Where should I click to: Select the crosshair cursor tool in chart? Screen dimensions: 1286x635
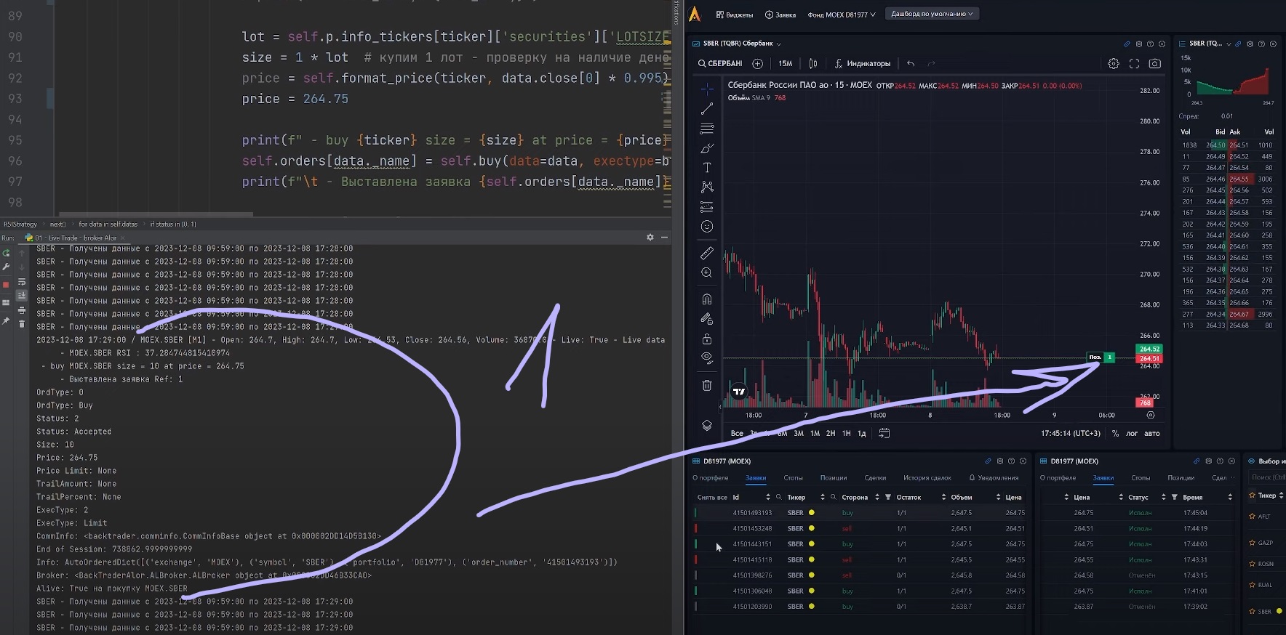pyautogui.click(x=706, y=89)
